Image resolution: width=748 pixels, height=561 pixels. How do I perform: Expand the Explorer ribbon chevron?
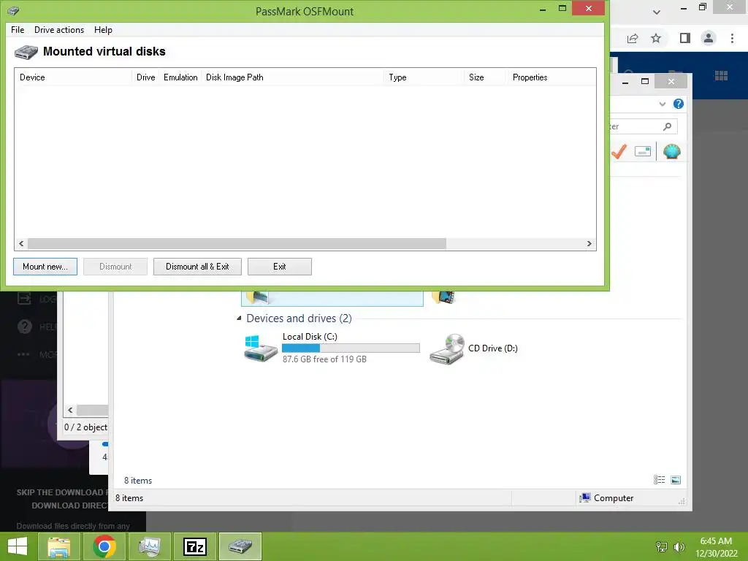pyautogui.click(x=662, y=104)
